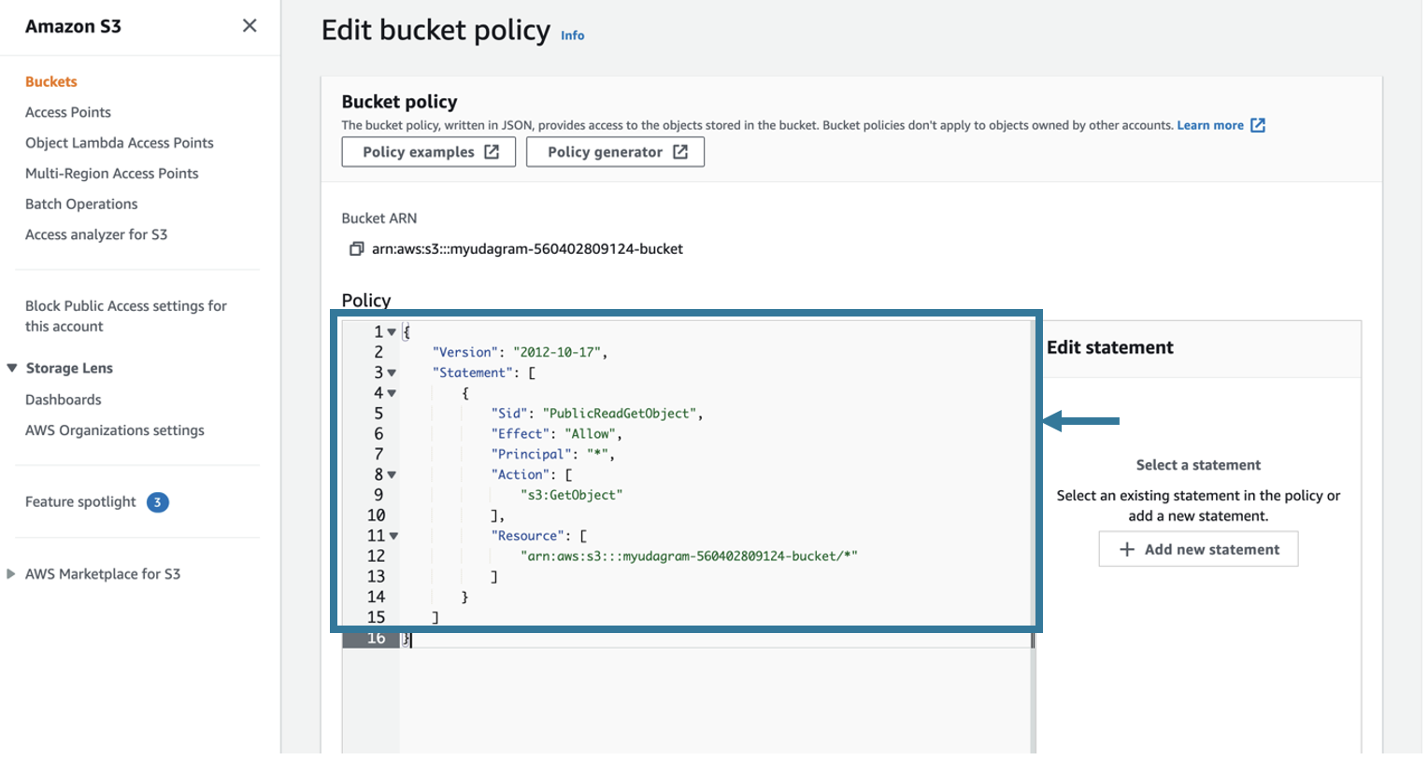Open the Policy generator
The image size is (1428, 760).
(x=615, y=151)
